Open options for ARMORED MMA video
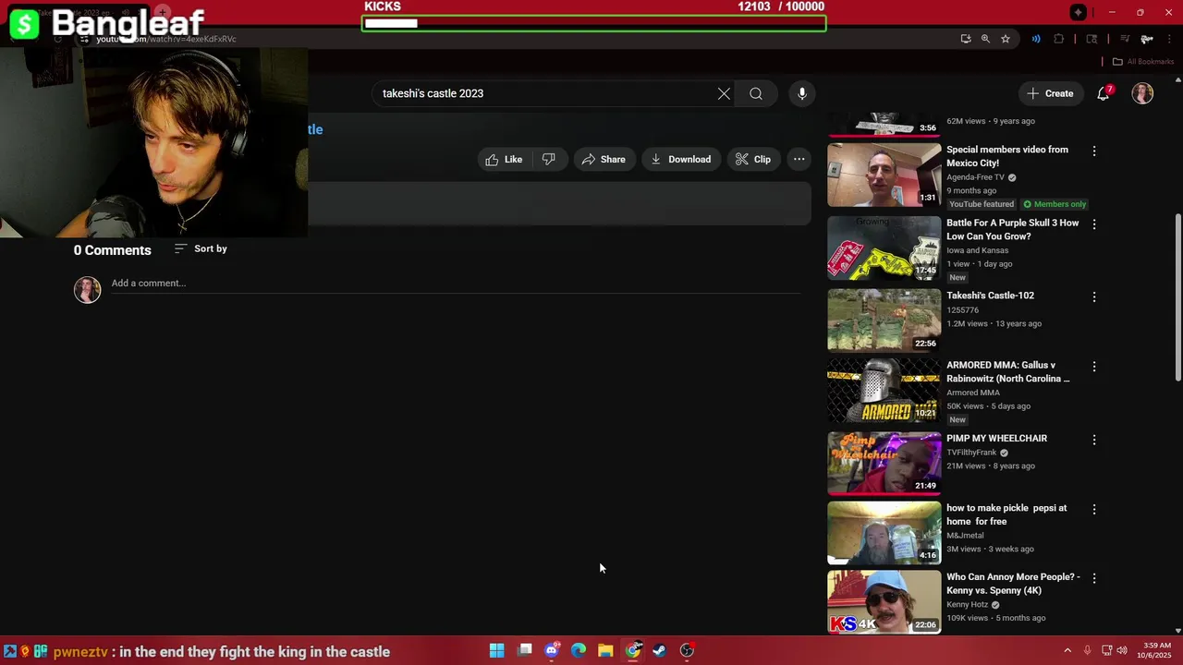 1094,367
